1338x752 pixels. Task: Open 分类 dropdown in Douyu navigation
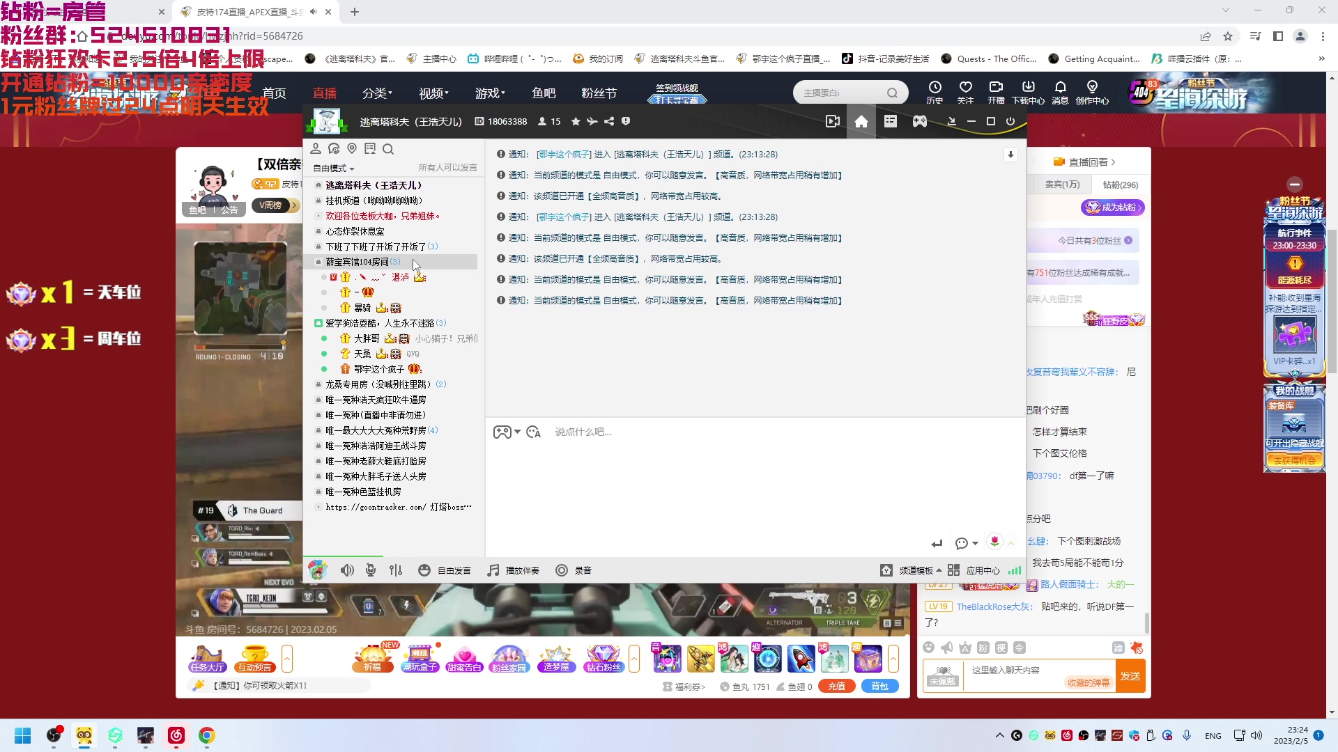pyautogui.click(x=377, y=93)
